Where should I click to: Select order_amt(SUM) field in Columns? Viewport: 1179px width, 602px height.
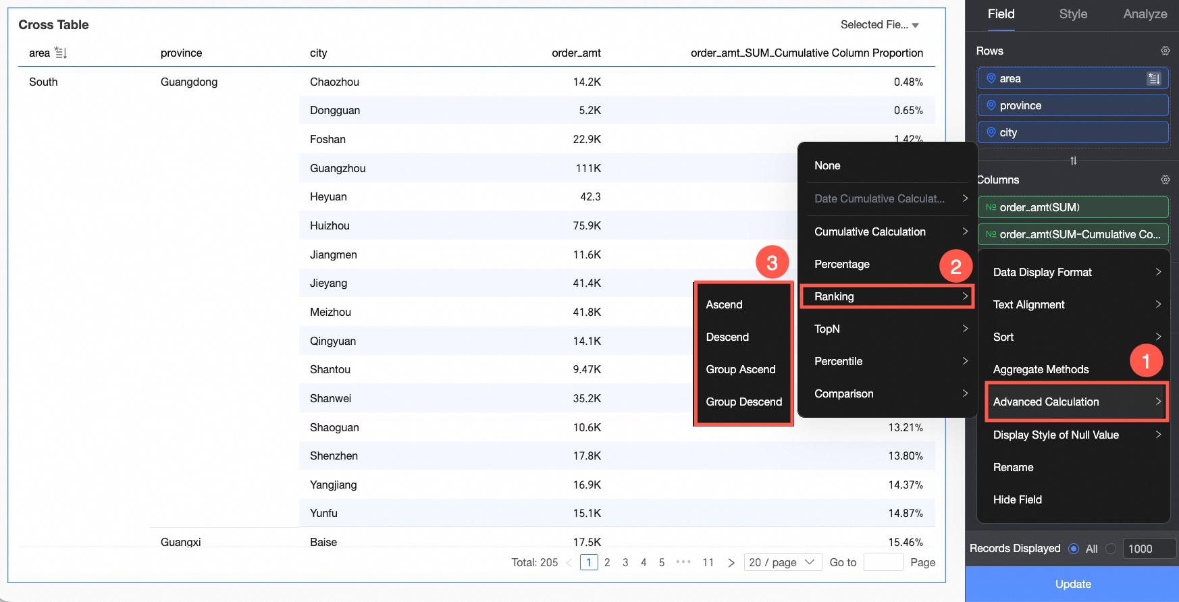pyautogui.click(x=1073, y=207)
